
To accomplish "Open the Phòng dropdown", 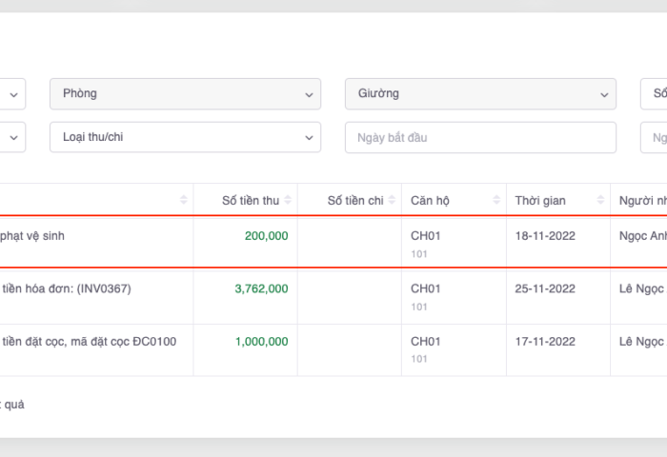I will coord(185,93).
